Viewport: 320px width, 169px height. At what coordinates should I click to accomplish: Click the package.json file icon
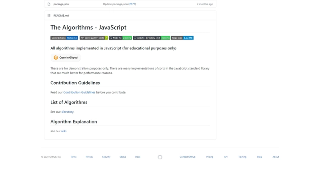(49, 4)
